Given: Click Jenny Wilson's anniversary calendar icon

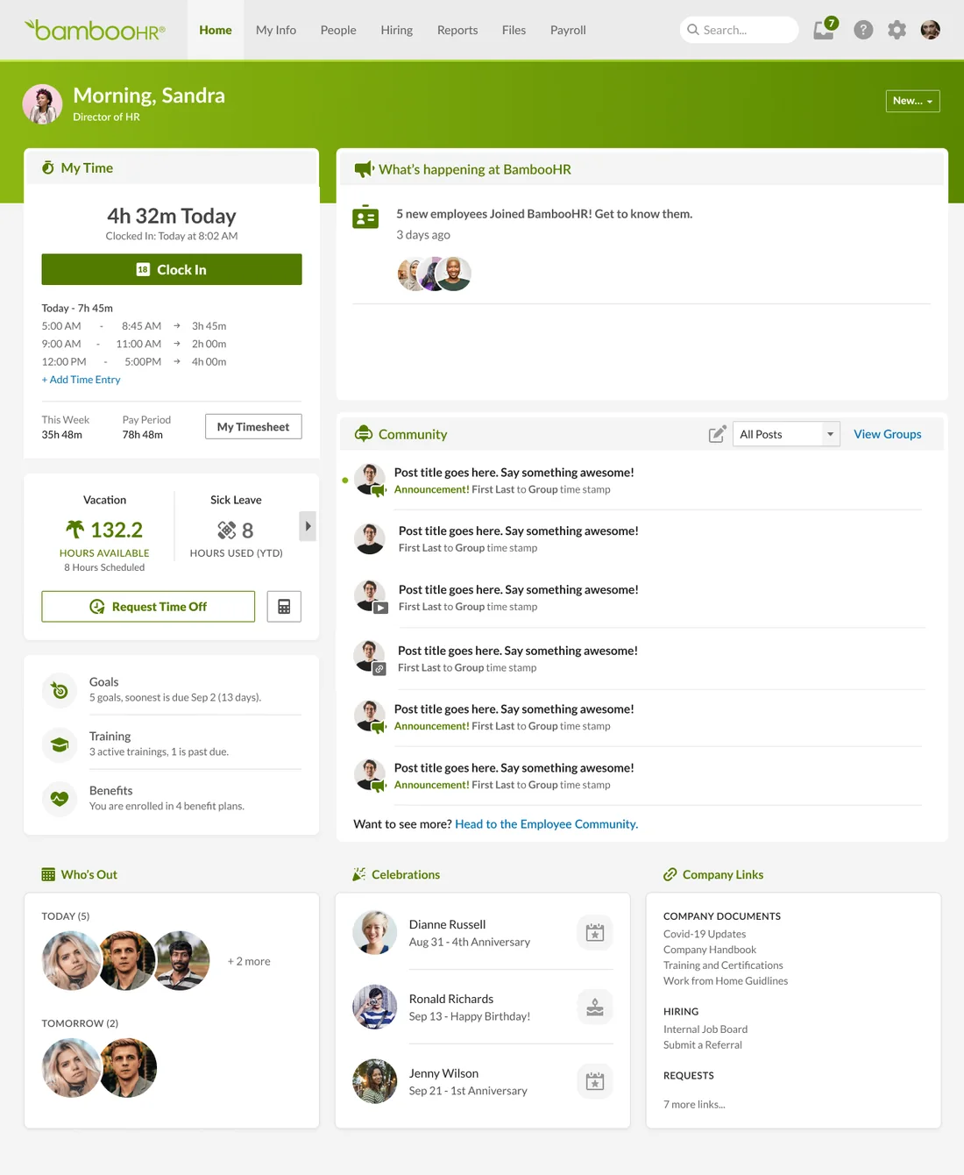Looking at the screenshot, I should [x=595, y=1082].
